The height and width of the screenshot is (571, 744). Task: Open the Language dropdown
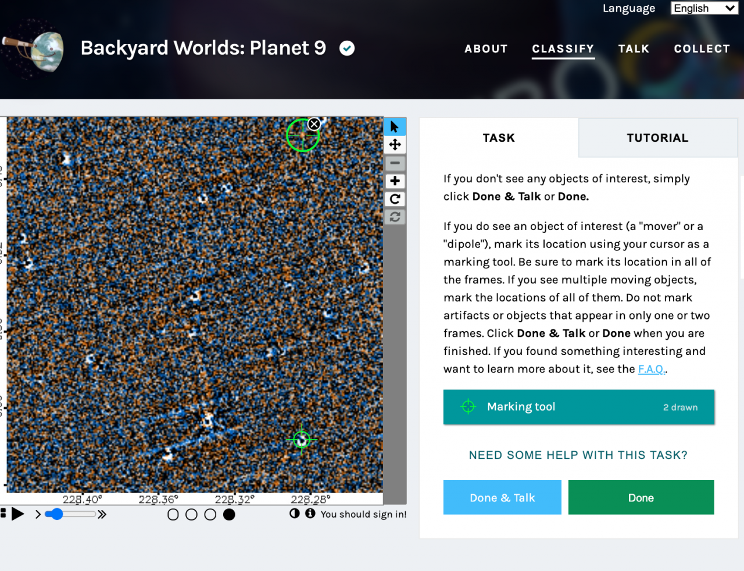click(x=704, y=8)
